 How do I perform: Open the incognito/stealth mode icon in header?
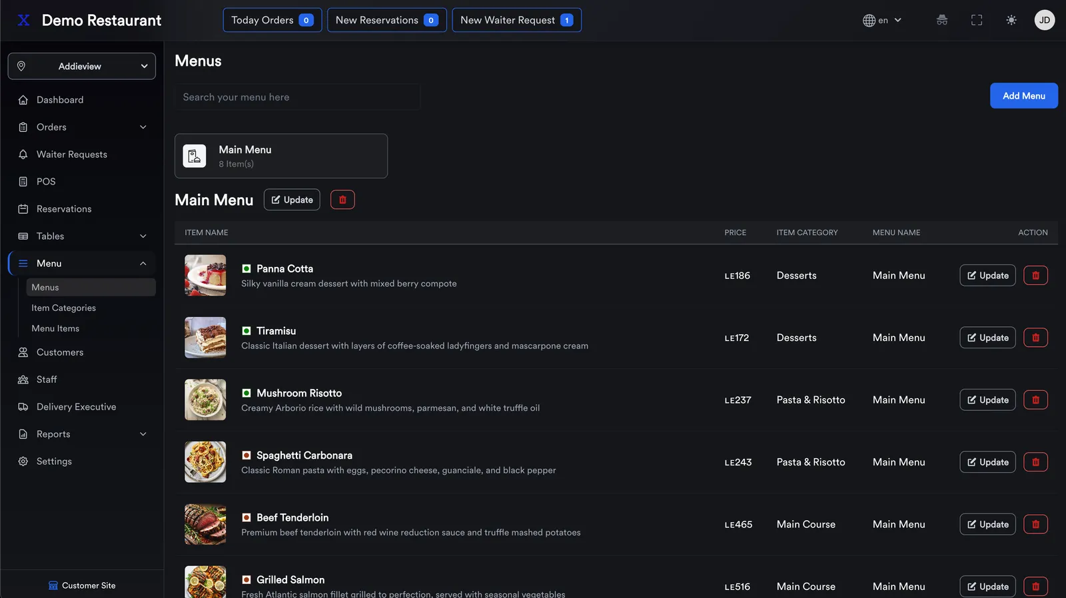[942, 20]
